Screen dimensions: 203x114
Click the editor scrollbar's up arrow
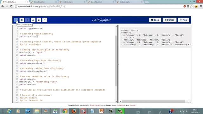coord(116,27)
